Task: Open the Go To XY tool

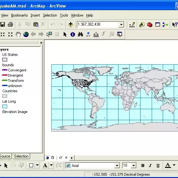Action: click(88, 34)
